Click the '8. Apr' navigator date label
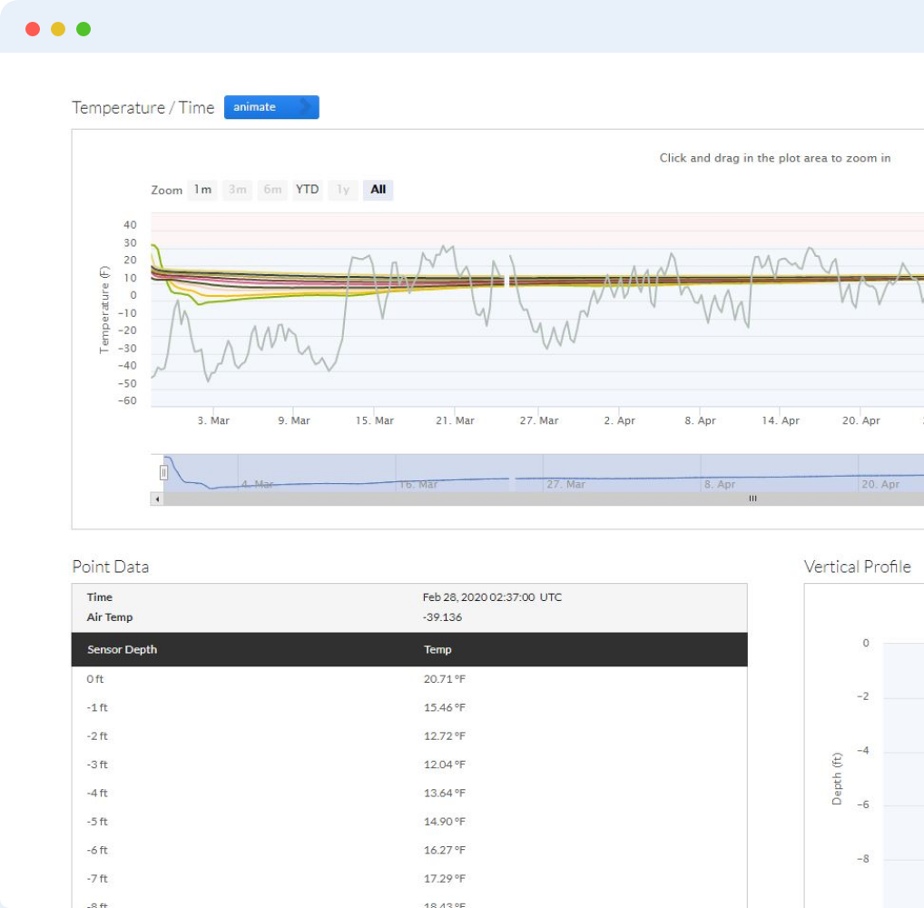The image size is (924, 908). 720,484
